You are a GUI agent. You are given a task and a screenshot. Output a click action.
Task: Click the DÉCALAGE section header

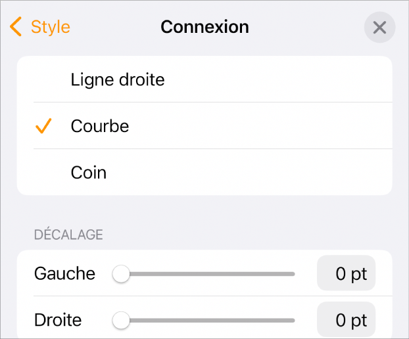pyautogui.click(x=68, y=235)
